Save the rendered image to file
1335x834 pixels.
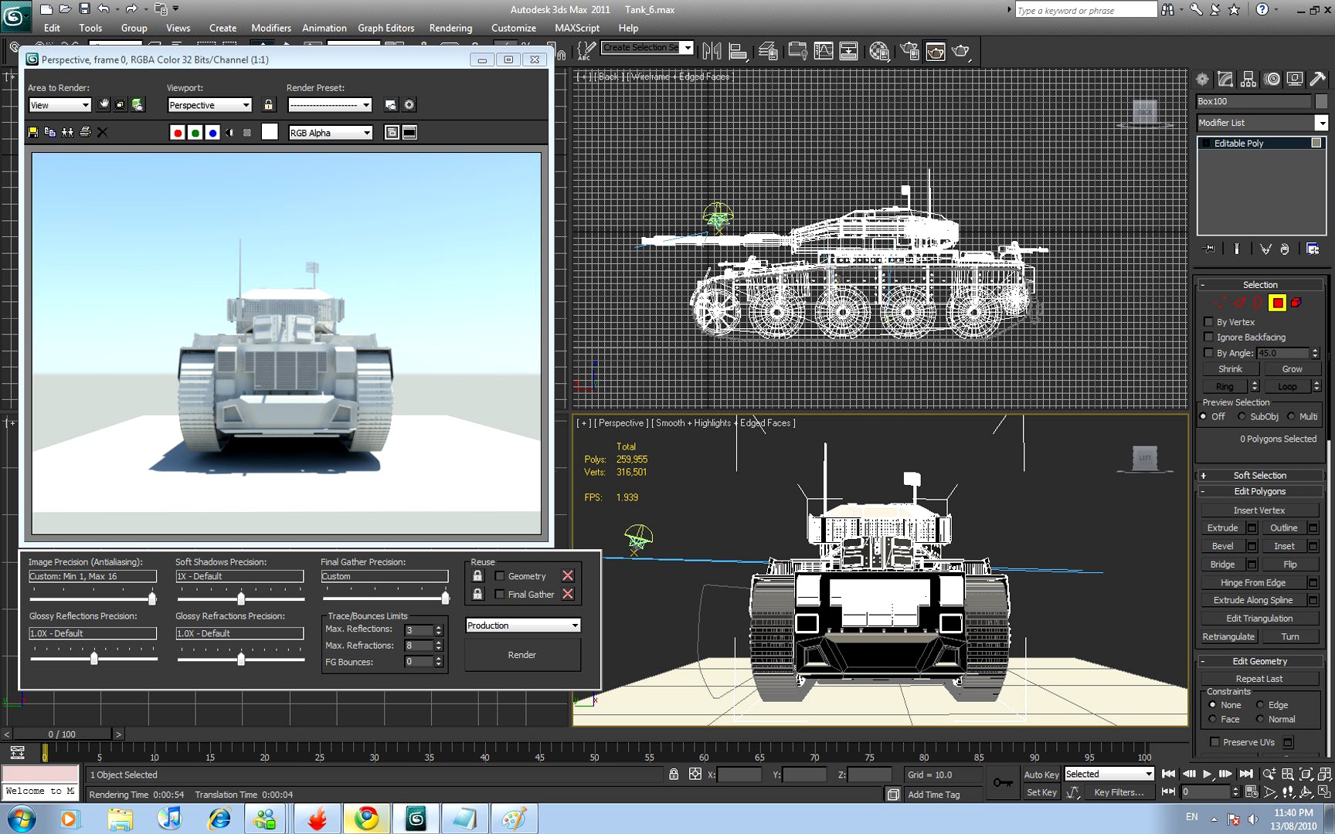(x=32, y=132)
